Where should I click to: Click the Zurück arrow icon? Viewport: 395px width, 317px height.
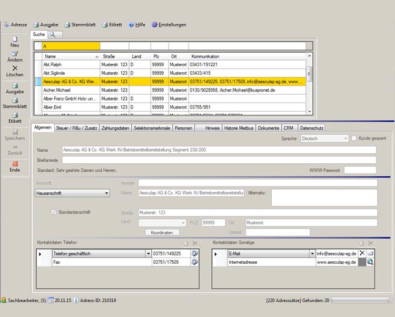point(15,147)
